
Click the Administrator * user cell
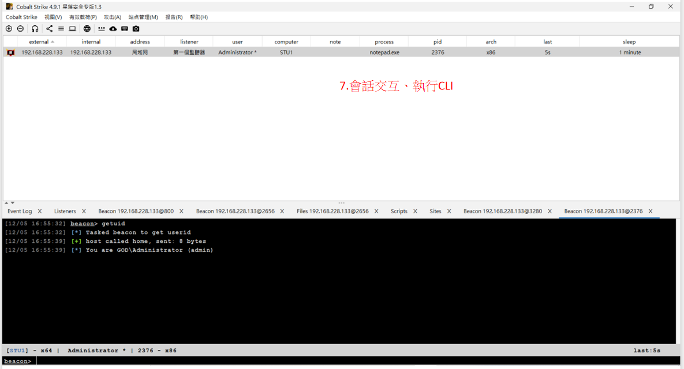coord(237,52)
